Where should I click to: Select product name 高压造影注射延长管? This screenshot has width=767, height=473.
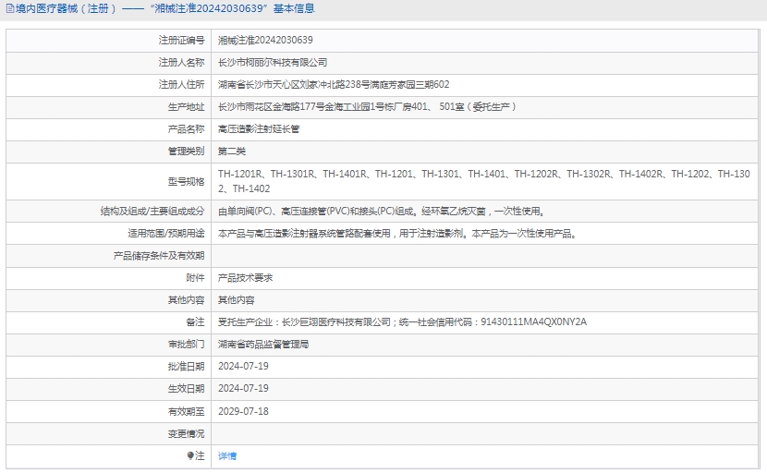259,129
